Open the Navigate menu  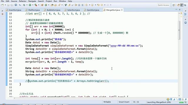coord(32,1)
